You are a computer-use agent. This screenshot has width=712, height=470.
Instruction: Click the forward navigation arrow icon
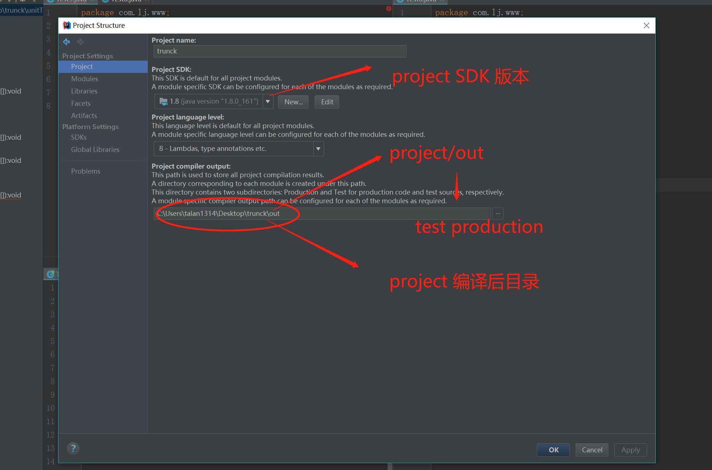pyautogui.click(x=80, y=42)
